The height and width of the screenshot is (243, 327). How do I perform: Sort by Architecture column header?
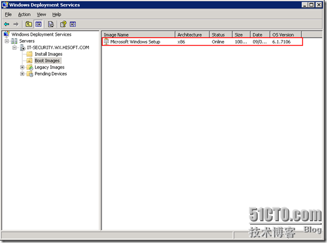point(192,35)
